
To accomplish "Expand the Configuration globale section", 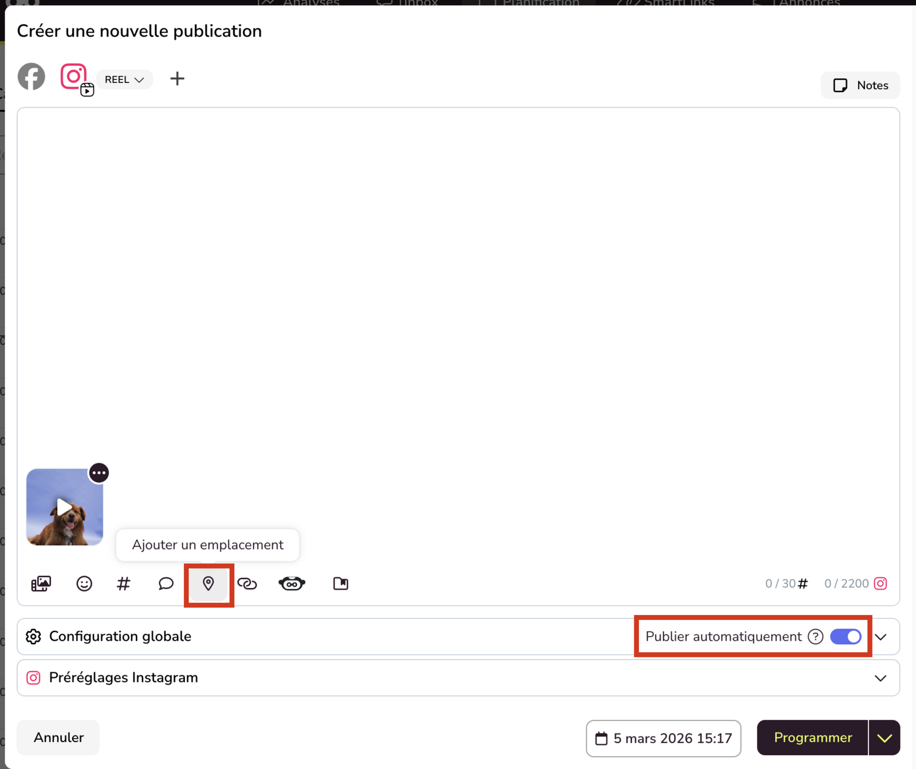I will pyautogui.click(x=881, y=637).
